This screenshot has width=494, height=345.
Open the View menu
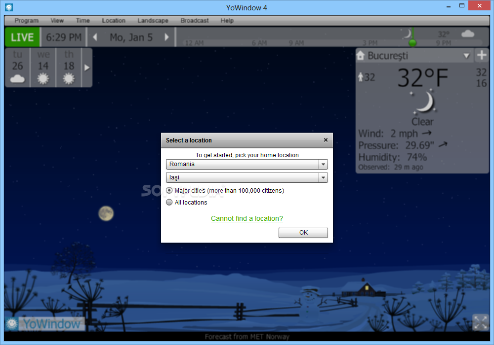coord(57,20)
